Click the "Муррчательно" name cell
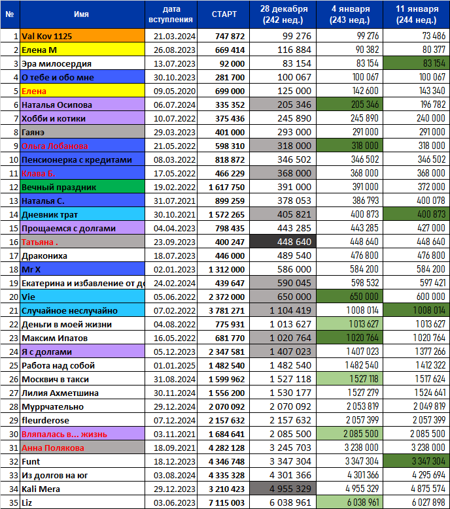Image resolution: width=450 pixels, height=509 pixels. [82, 406]
